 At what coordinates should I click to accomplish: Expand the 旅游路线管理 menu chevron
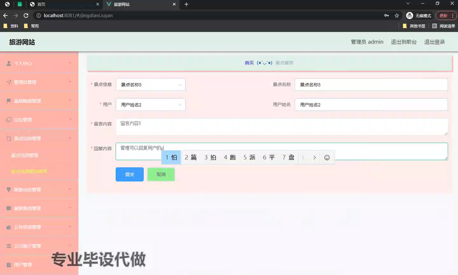[x=70, y=208]
